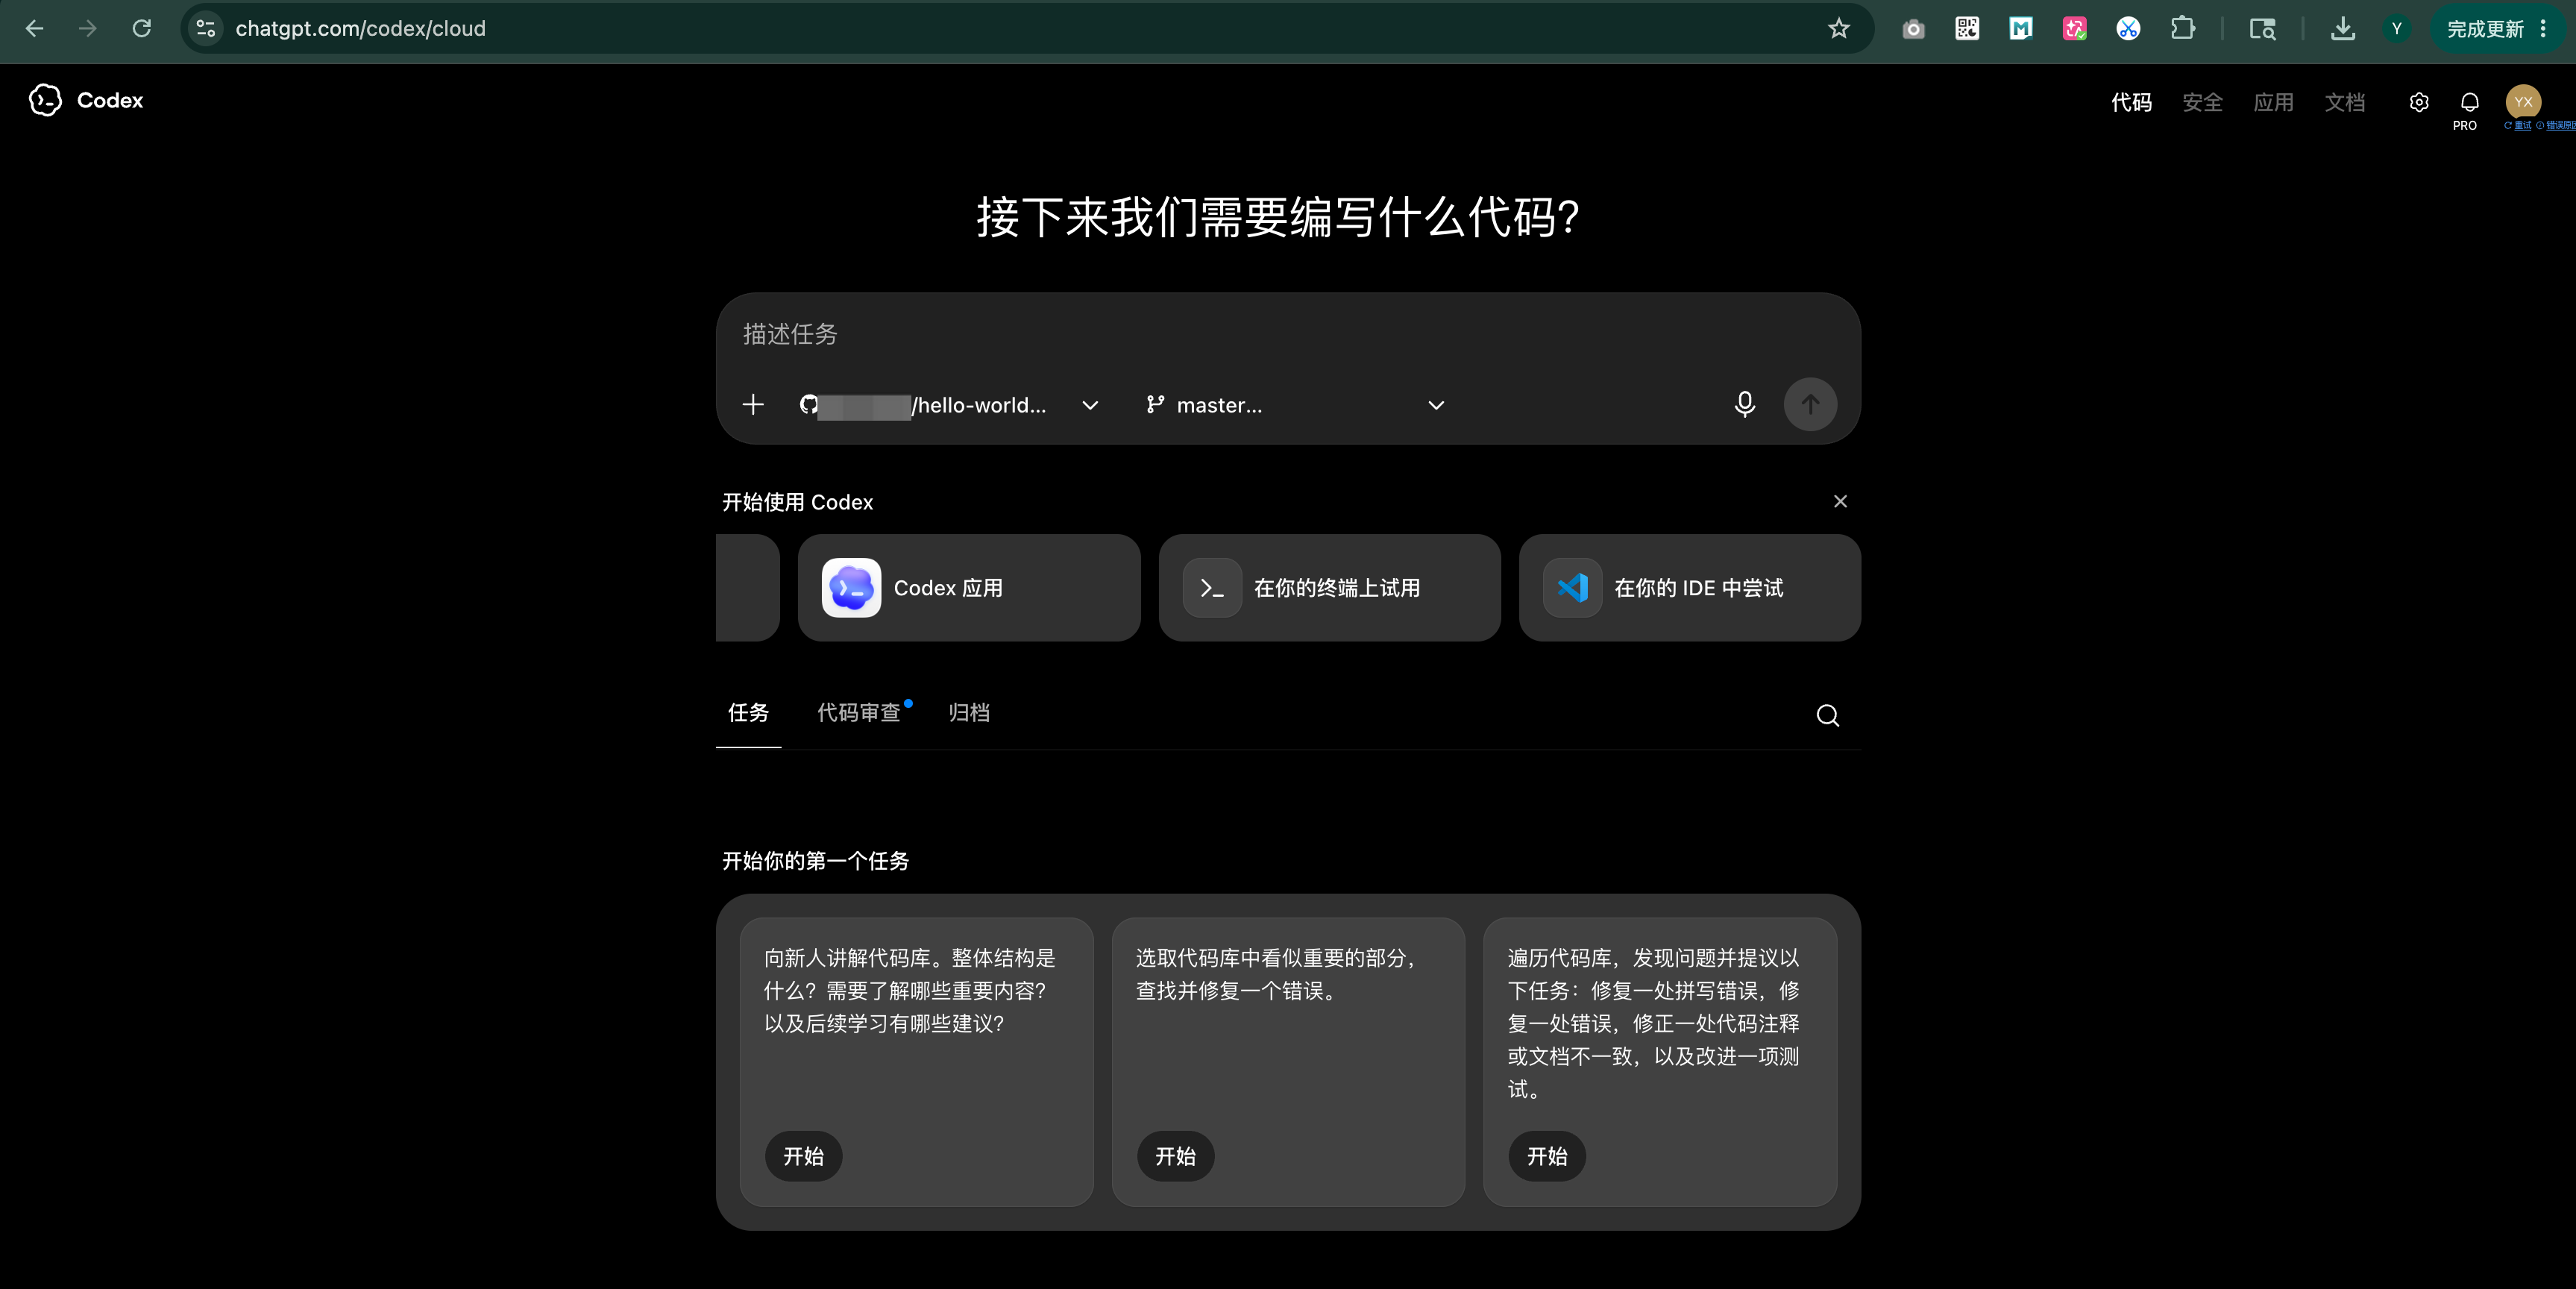This screenshot has width=2576, height=1289.
Task: Select the 代码审查 tab
Action: coord(859,713)
